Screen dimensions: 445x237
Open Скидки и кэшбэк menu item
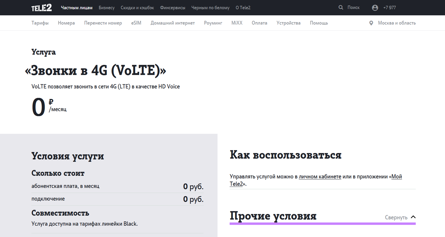(137, 8)
